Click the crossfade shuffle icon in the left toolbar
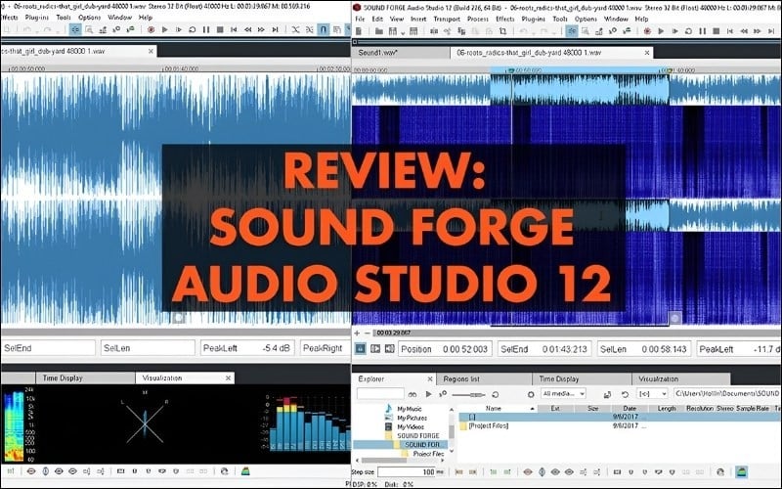 296,30
